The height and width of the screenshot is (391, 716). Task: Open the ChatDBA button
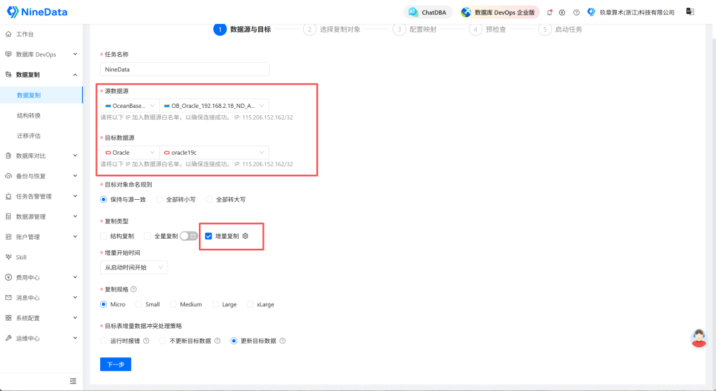[428, 13]
